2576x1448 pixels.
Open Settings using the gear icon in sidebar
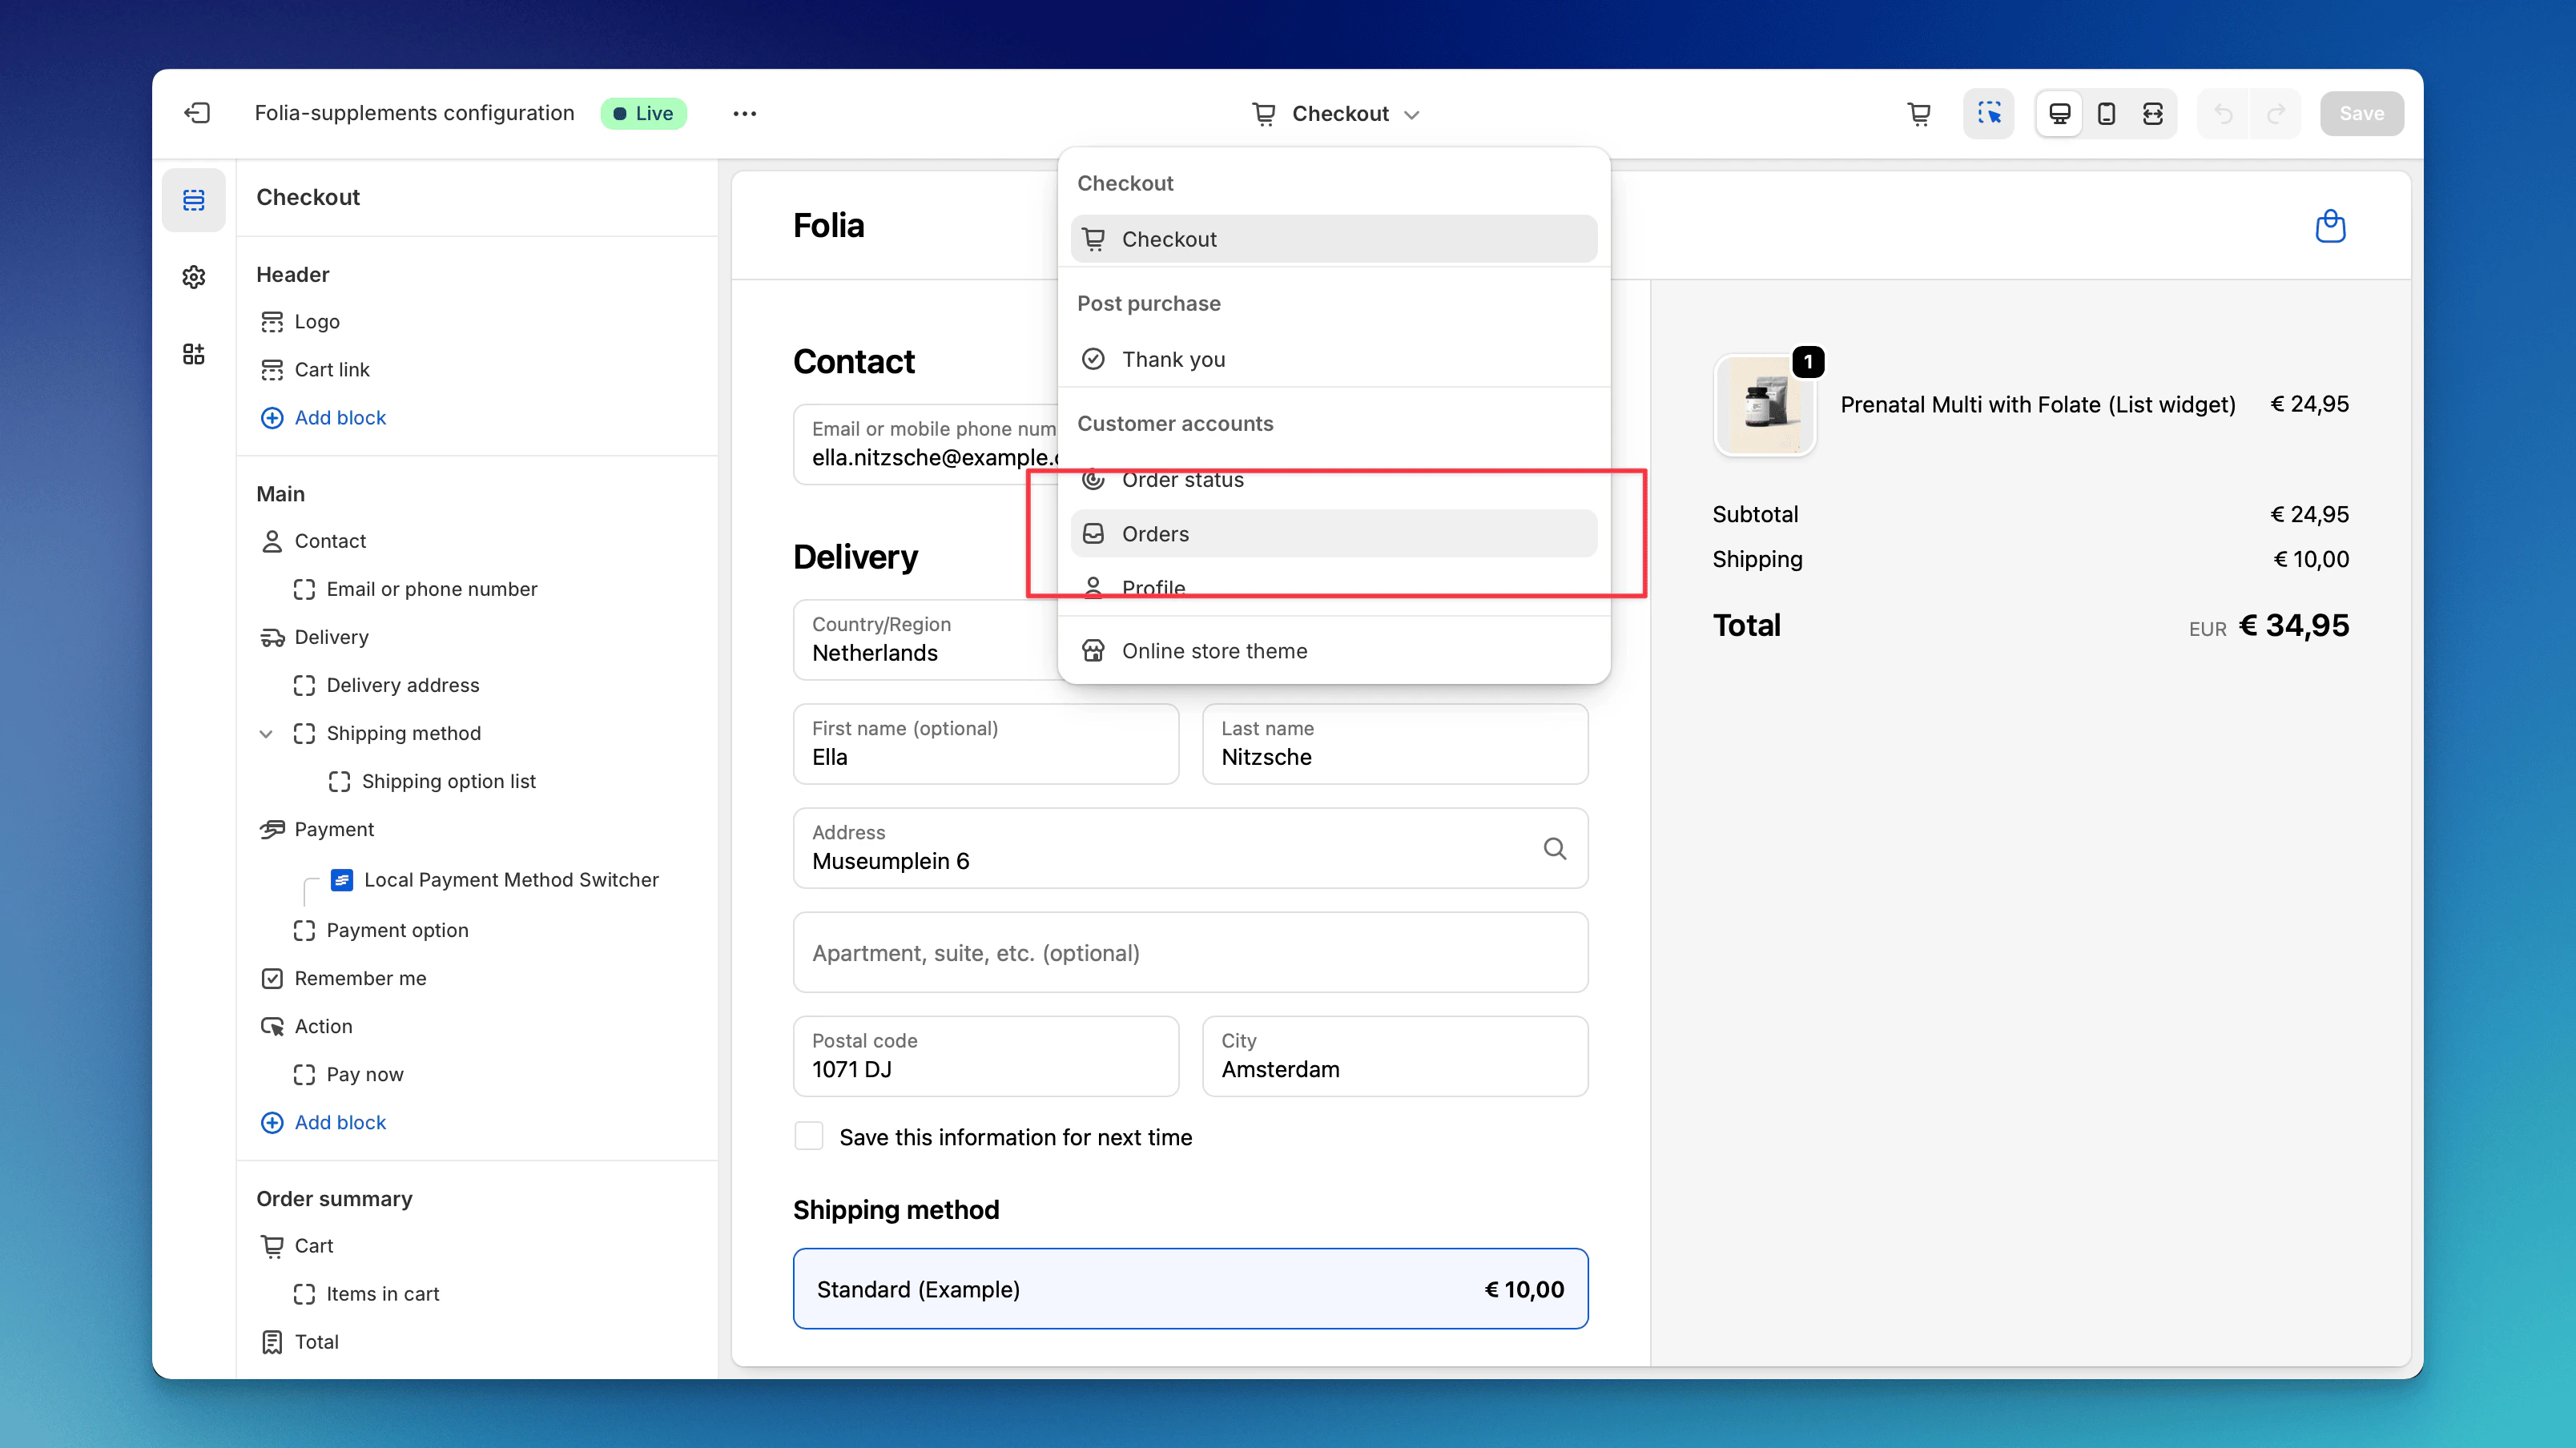click(193, 277)
